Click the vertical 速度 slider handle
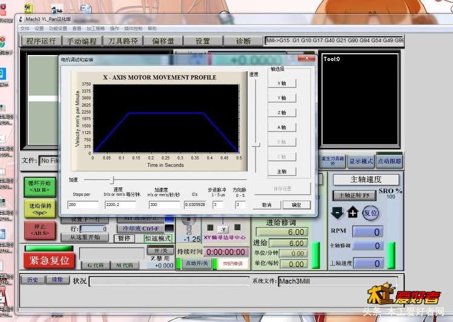This screenshot has height=322, width=453. point(255,145)
